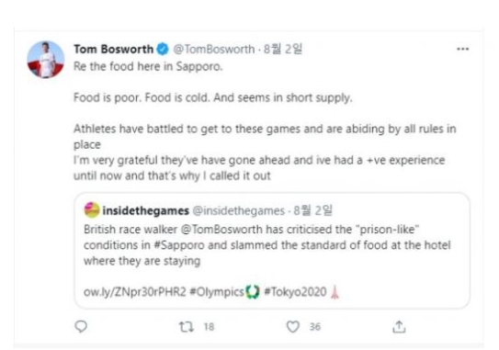Open the #Sapporo hashtag
Image resolution: width=499 pixels, height=350 pixels.
pyautogui.click(x=179, y=245)
